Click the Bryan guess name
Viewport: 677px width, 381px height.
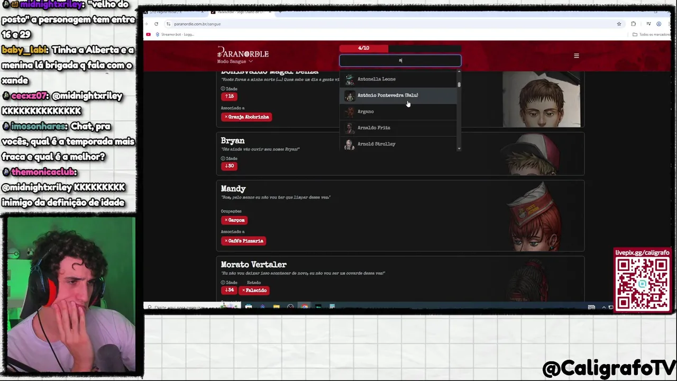(x=233, y=141)
